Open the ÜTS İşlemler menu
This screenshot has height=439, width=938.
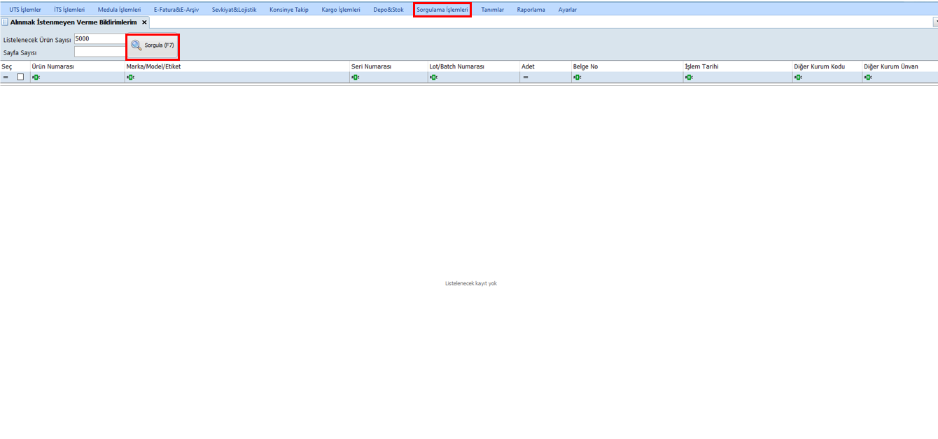click(25, 10)
